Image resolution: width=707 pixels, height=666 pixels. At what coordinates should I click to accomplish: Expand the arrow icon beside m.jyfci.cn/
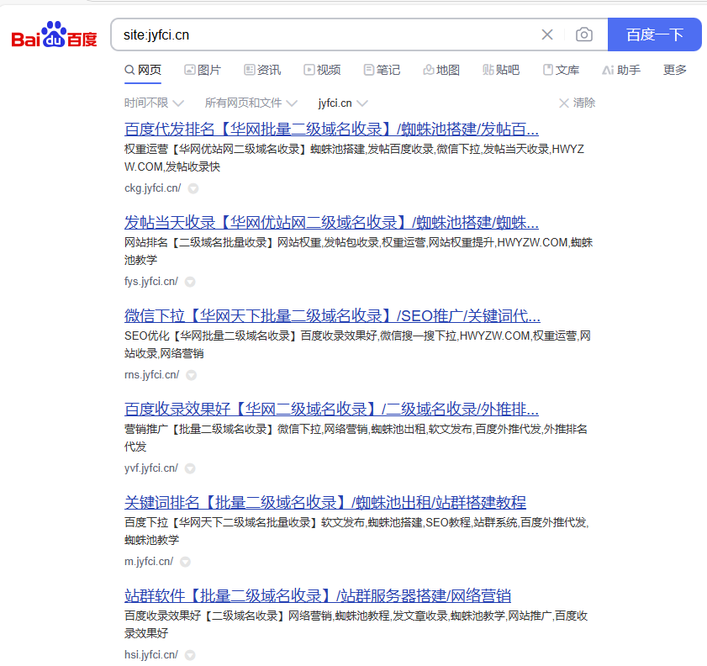point(185,562)
